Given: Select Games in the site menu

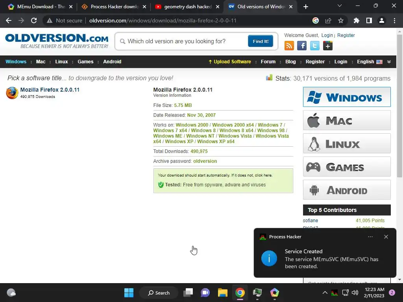Looking at the screenshot, I should 85,62.
